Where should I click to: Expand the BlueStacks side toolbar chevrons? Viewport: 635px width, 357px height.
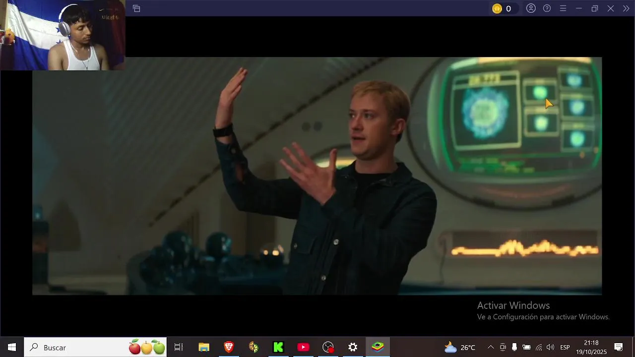coord(626,8)
